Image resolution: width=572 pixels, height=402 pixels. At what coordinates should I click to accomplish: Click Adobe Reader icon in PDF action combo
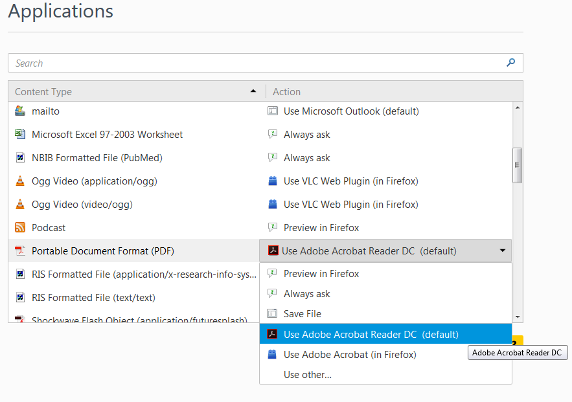tap(273, 251)
